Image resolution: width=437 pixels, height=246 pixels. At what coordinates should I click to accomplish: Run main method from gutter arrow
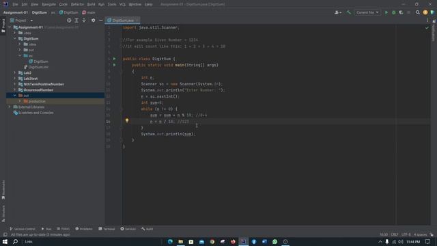coord(114,65)
